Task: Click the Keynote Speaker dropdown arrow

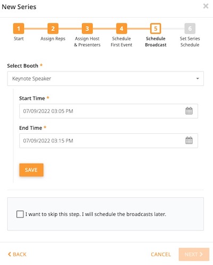Action: pos(198,78)
